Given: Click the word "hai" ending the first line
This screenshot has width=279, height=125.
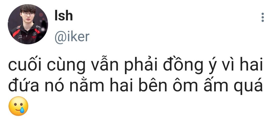Looking at the screenshot, I should pyautogui.click(x=251, y=65).
